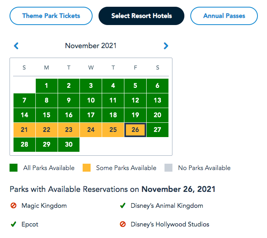Click the highlighted November 26 date

coord(135,130)
